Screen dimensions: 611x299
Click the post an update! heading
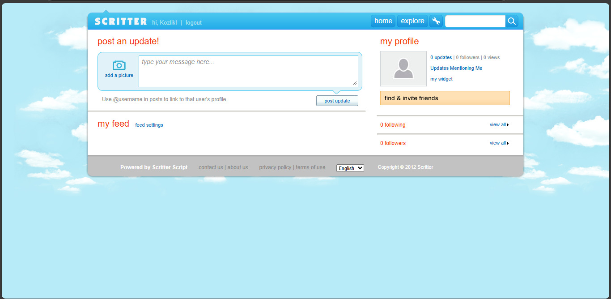[128, 42]
